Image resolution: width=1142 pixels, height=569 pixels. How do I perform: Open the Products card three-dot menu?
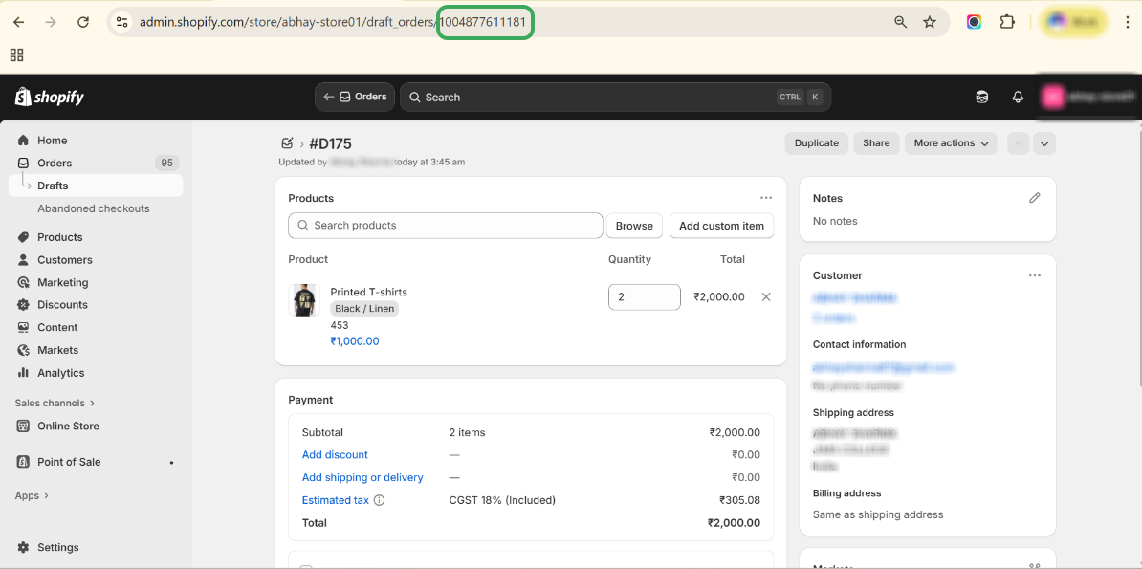click(x=766, y=198)
